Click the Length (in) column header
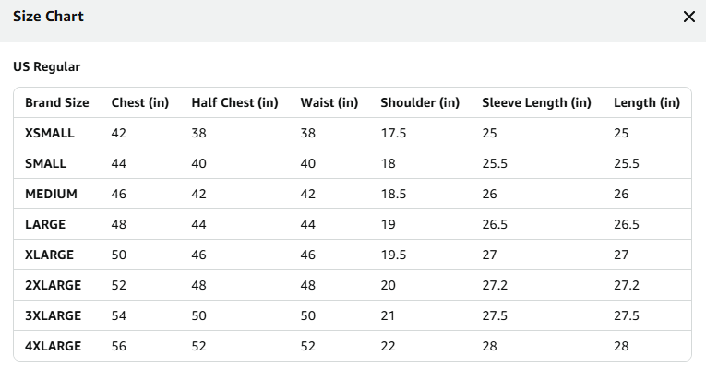Viewport: 706px width, 368px height. click(647, 102)
